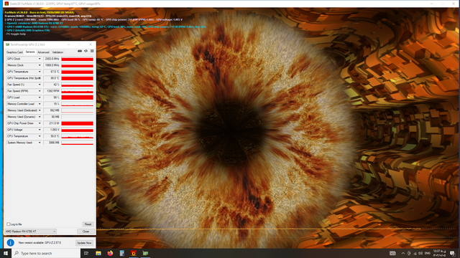Image resolution: width=460 pixels, height=258 pixels.
Task: Click the Close button in GPU-Z
Action: tap(86, 231)
